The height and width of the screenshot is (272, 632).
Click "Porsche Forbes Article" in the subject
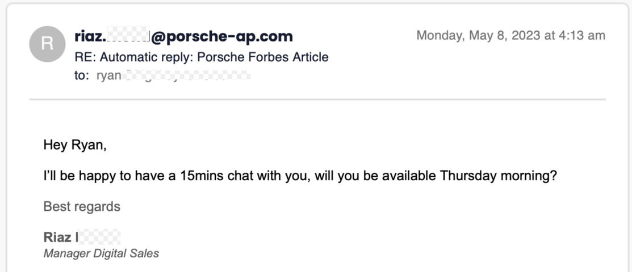point(262,57)
